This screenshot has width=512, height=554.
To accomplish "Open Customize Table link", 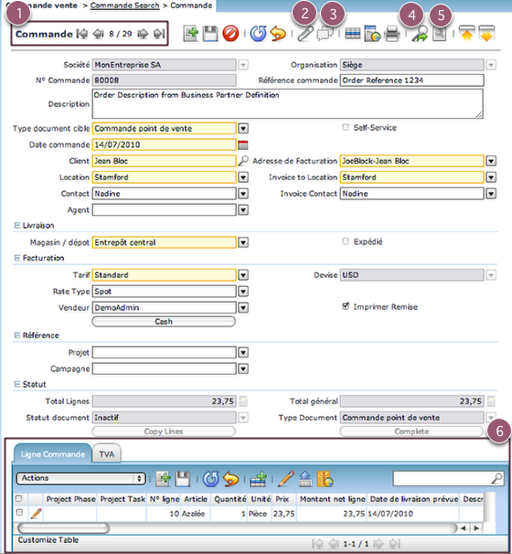I will pyautogui.click(x=48, y=540).
